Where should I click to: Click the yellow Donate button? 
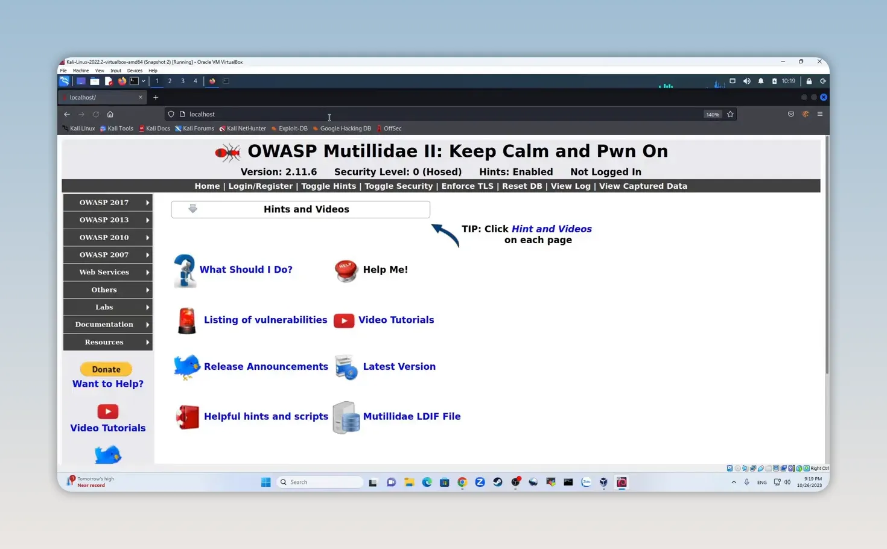(106, 369)
